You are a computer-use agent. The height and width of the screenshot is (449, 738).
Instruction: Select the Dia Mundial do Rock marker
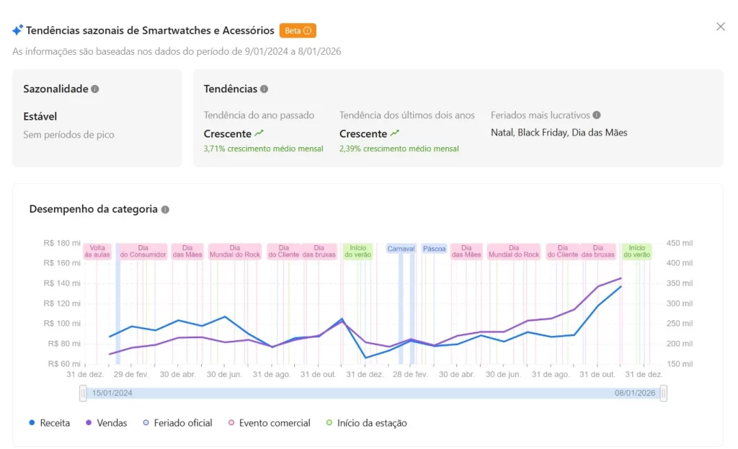234,251
